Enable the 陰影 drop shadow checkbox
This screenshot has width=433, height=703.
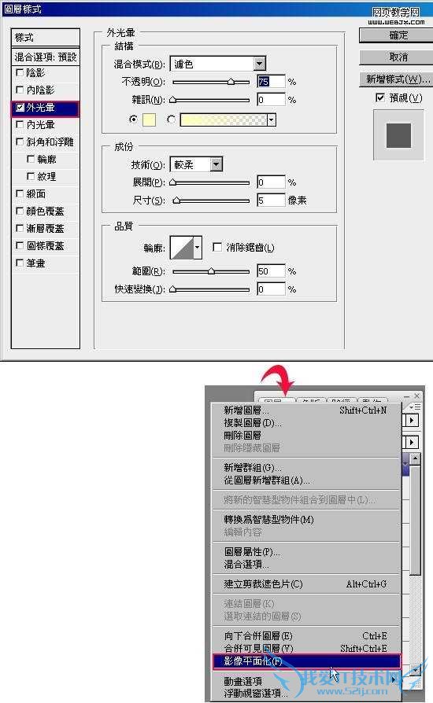click(20, 72)
